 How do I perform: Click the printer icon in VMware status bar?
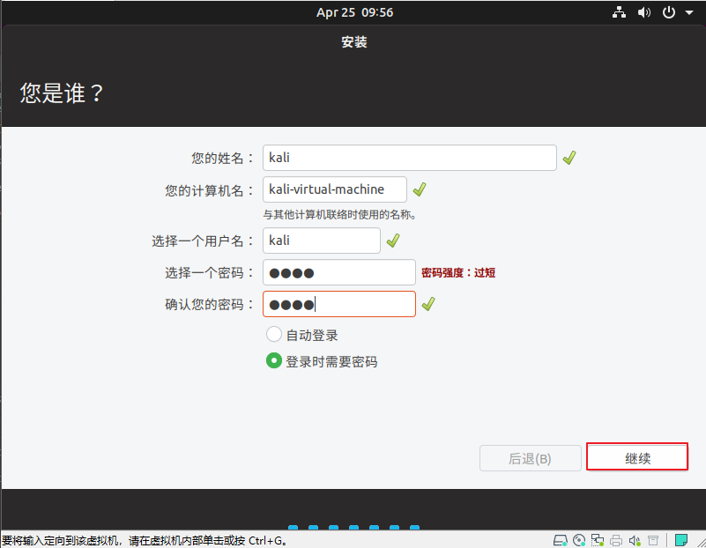[x=616, y=540]
